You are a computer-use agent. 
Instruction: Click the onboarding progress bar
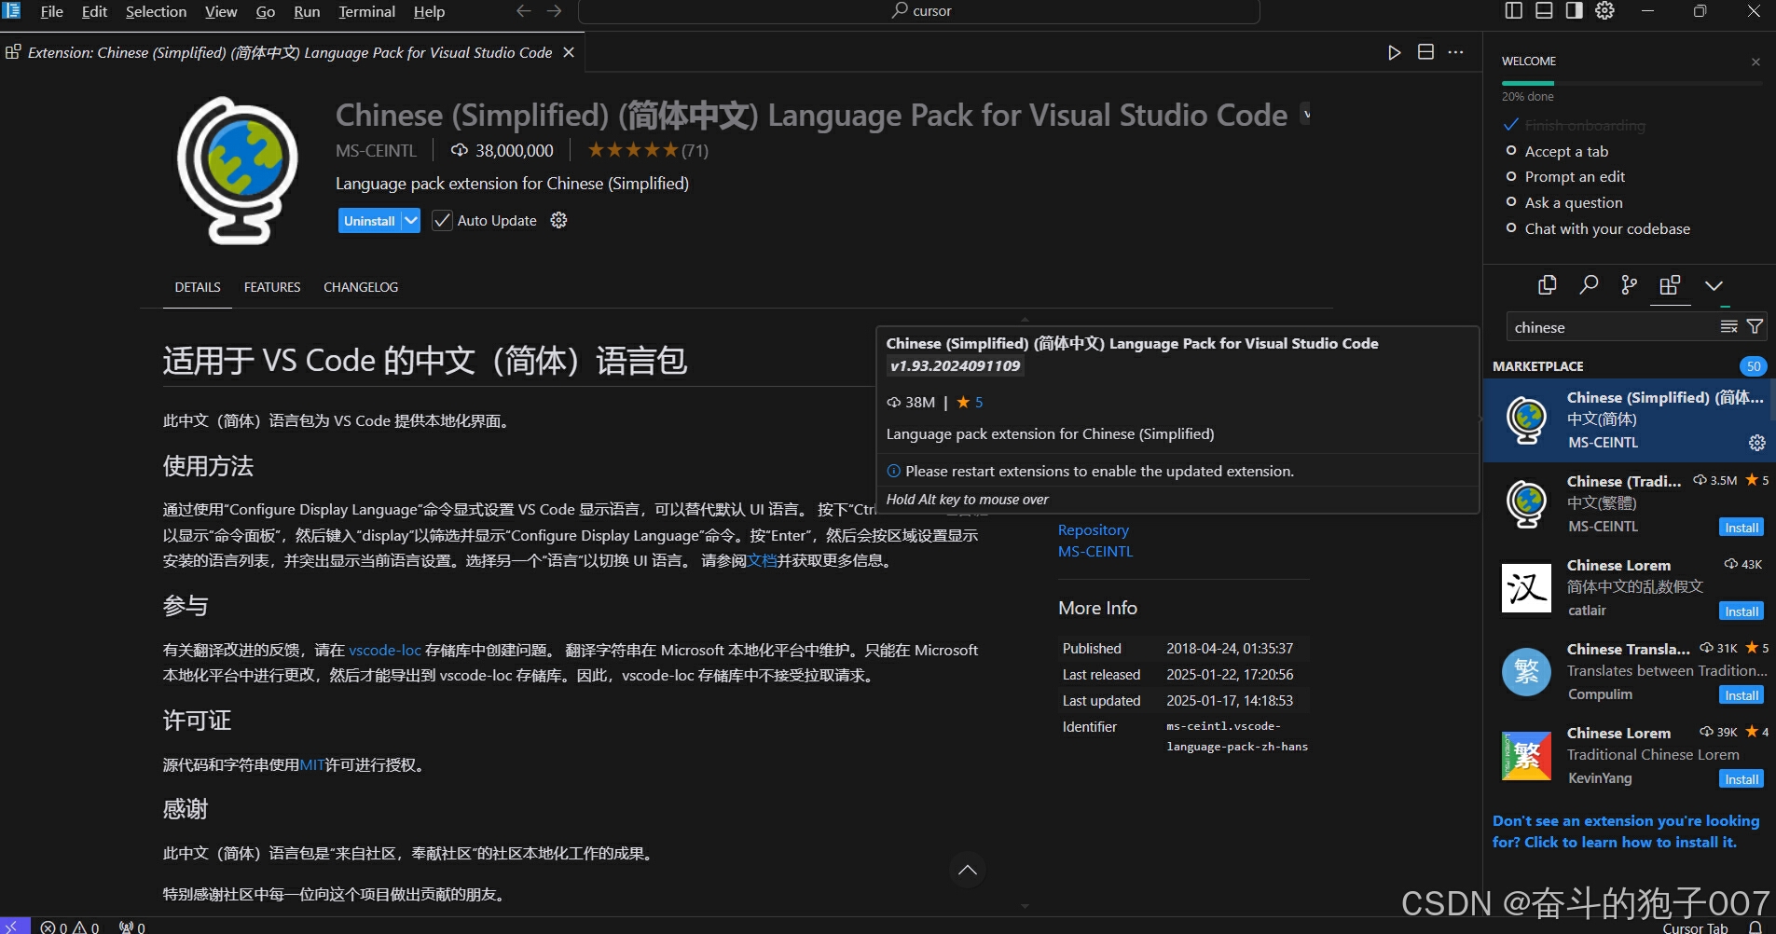(1631, 83)
